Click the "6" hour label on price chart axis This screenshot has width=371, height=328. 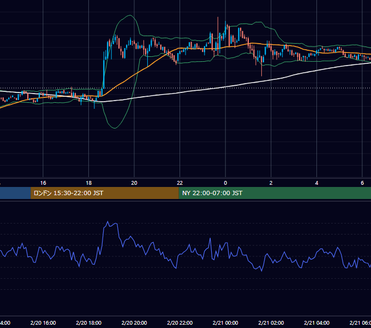pyautogui.click(x=362, y=183)
